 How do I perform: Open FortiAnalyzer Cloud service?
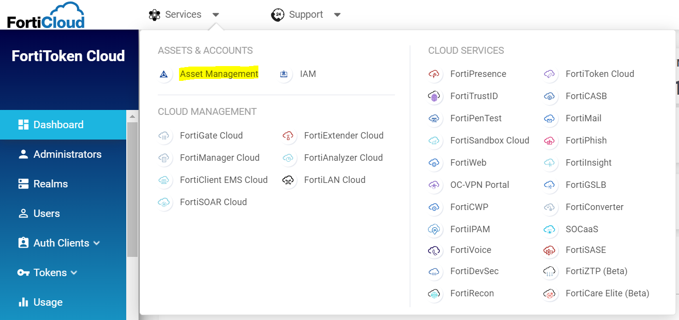344,157
